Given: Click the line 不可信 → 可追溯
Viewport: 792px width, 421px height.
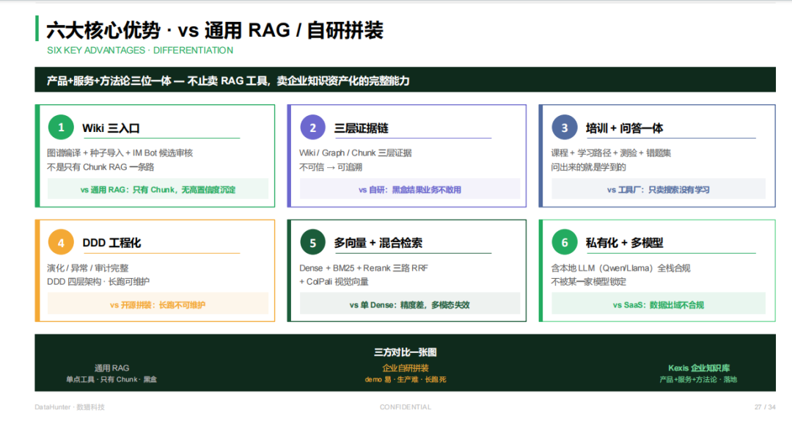Looking at the screenshot, I should 330,166.
